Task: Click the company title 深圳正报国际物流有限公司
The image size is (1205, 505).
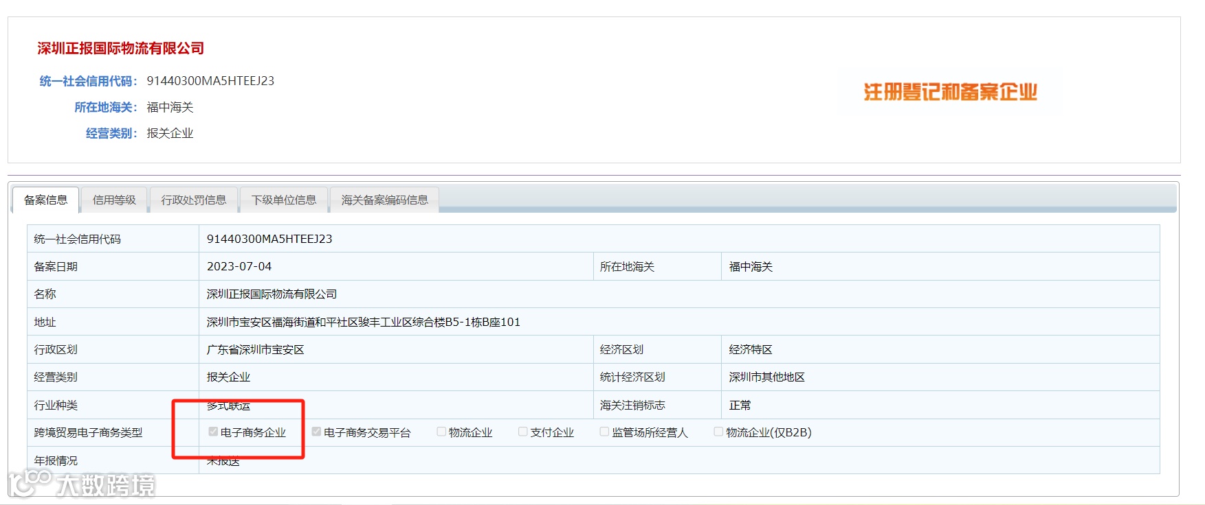Action: pyautogui.click(x=121, y=48)
